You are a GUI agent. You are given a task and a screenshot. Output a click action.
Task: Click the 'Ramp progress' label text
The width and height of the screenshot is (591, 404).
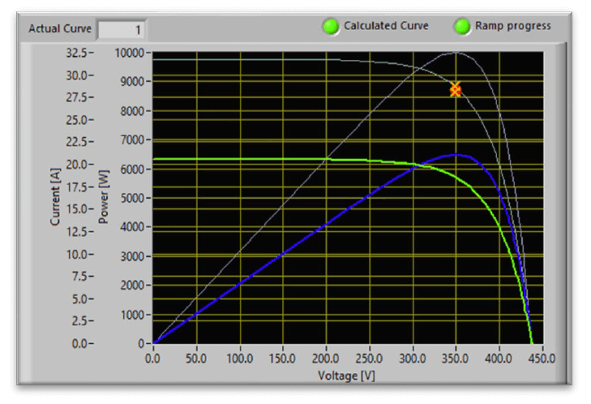[512, 26]
